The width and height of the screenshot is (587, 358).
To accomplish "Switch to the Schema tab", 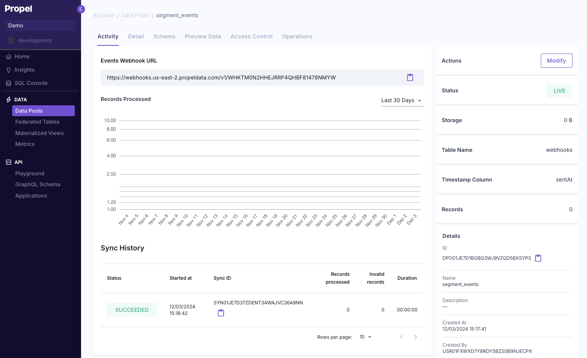I will pos(164,36).
